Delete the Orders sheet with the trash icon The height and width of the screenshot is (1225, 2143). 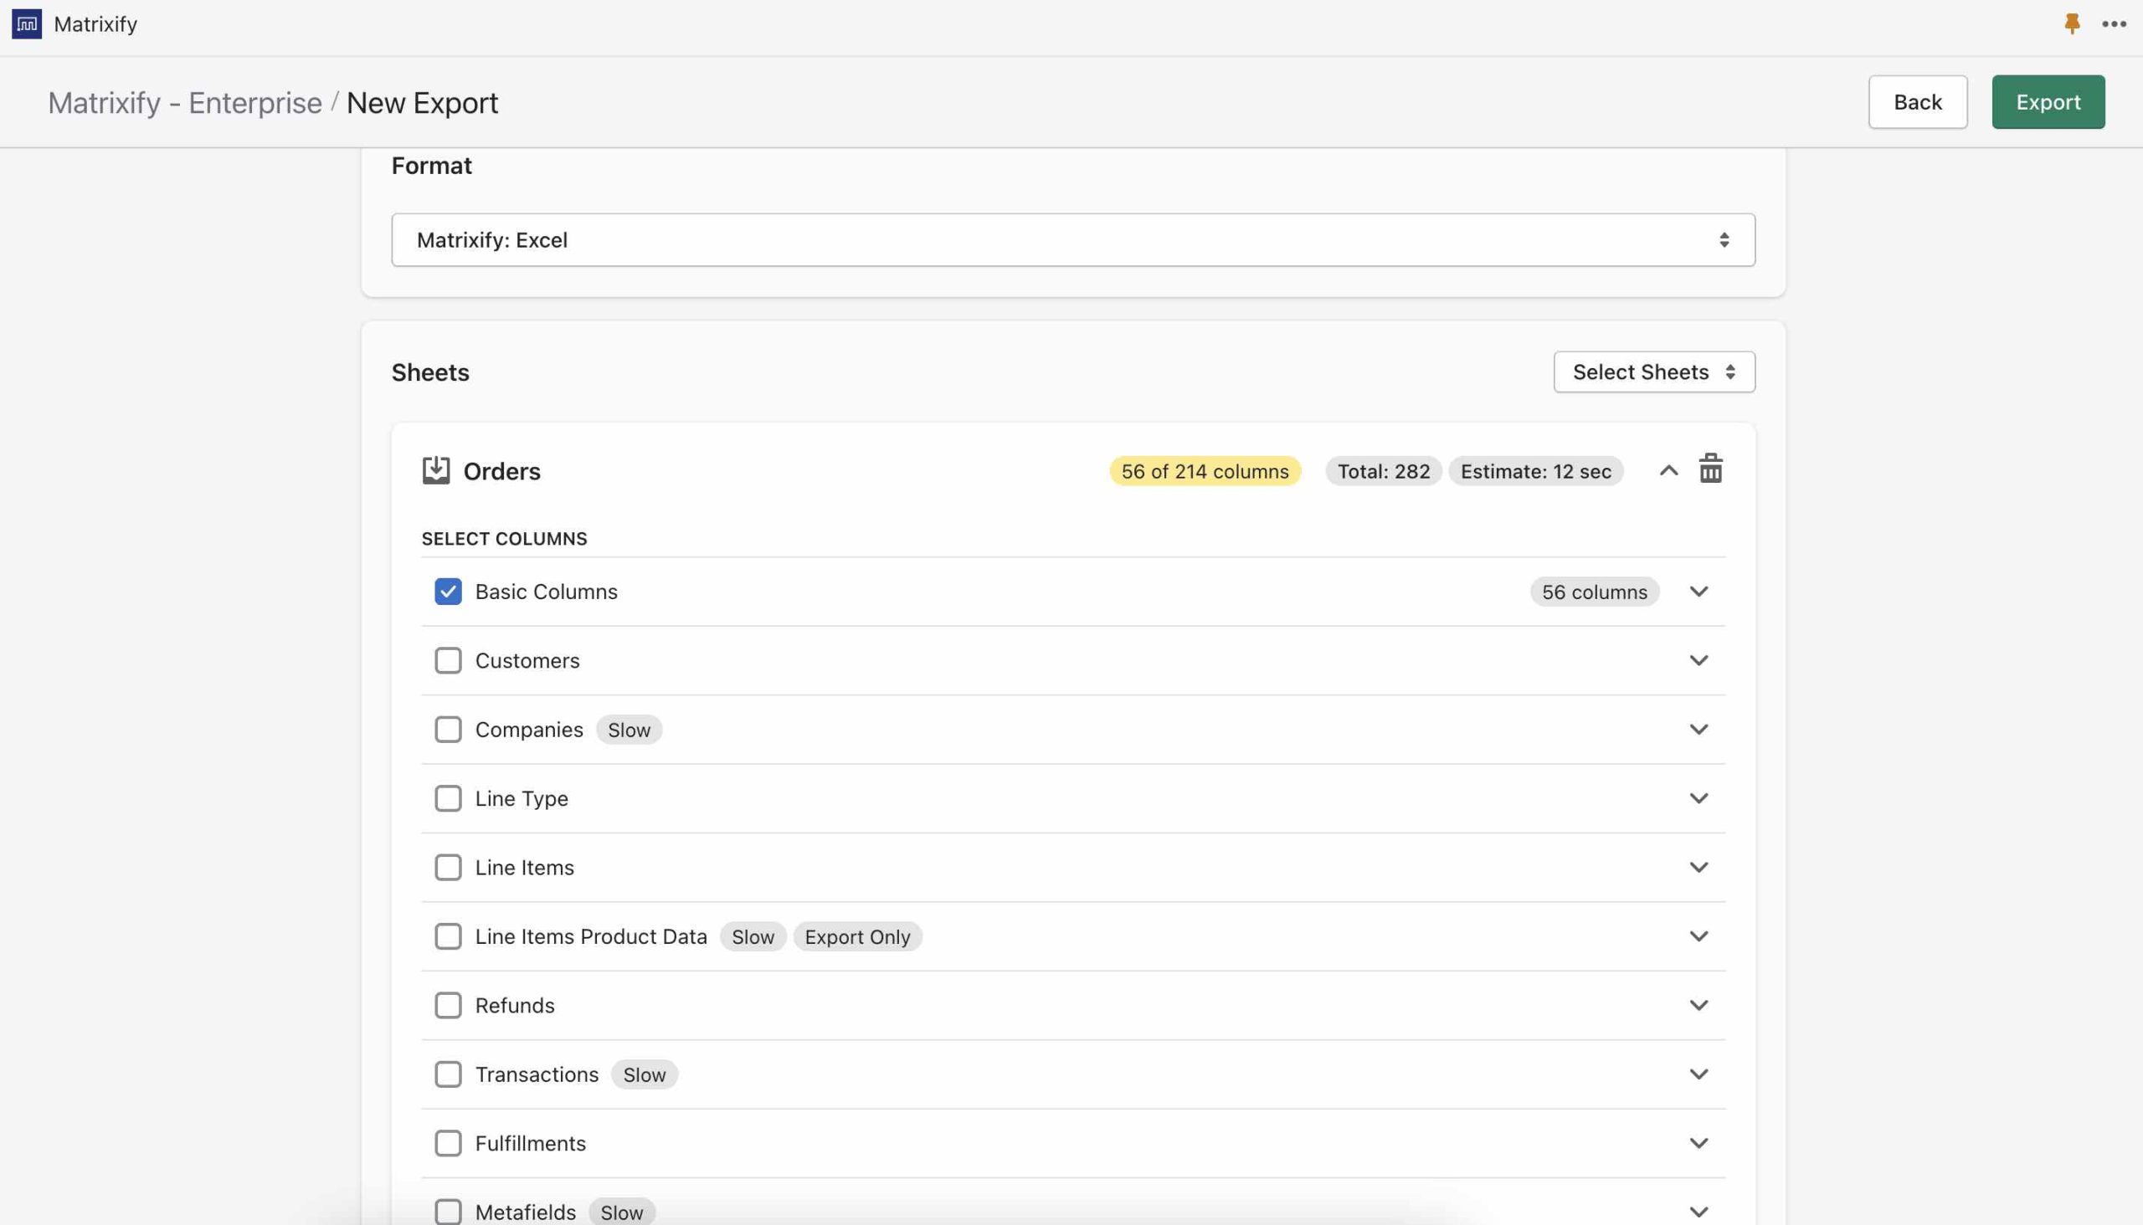coord(1710,469)
